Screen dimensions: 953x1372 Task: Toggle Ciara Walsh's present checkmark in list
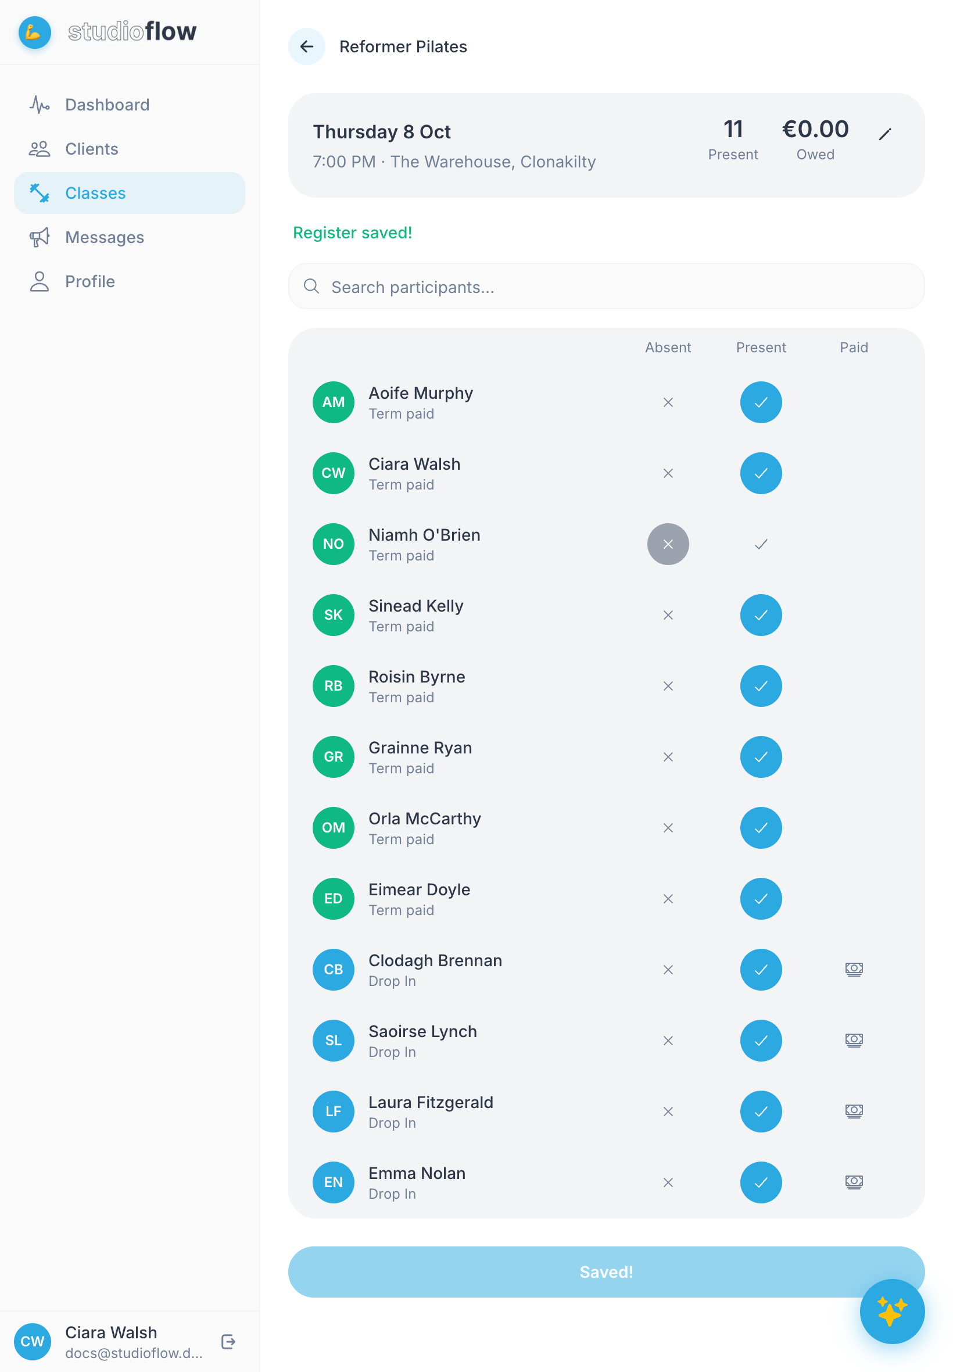761,474
